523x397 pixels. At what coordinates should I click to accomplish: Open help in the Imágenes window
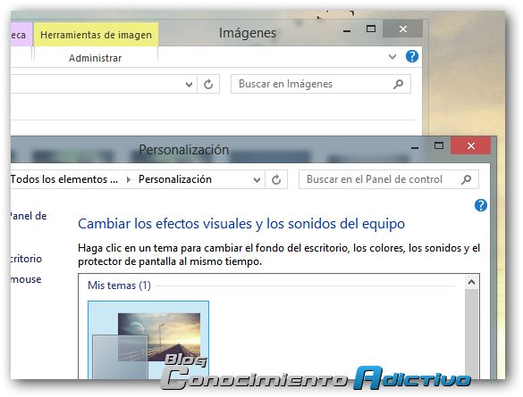click(x=412, y=56)
